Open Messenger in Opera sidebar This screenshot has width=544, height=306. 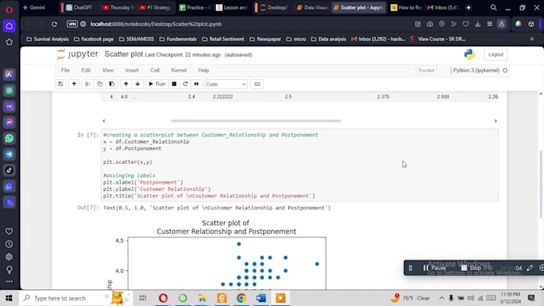(10, 122)
